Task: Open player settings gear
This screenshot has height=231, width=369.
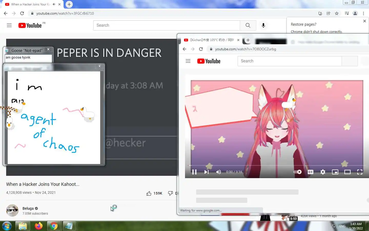Action: (x=323, y=172)
